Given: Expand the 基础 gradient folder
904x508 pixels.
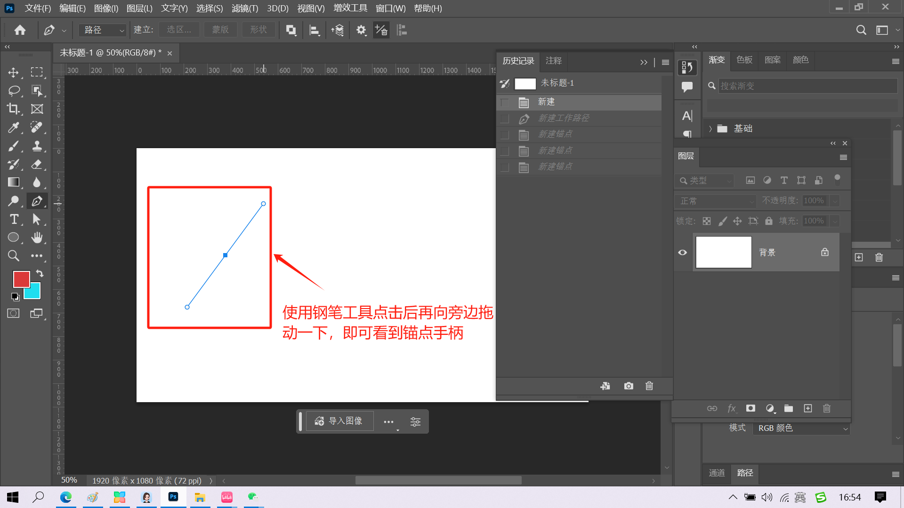Looking at the screenshot, I should pyautogui.click(x=710, y=128).
